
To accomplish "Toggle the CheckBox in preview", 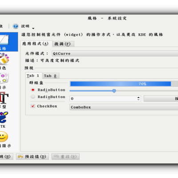I will click(33, 106).
